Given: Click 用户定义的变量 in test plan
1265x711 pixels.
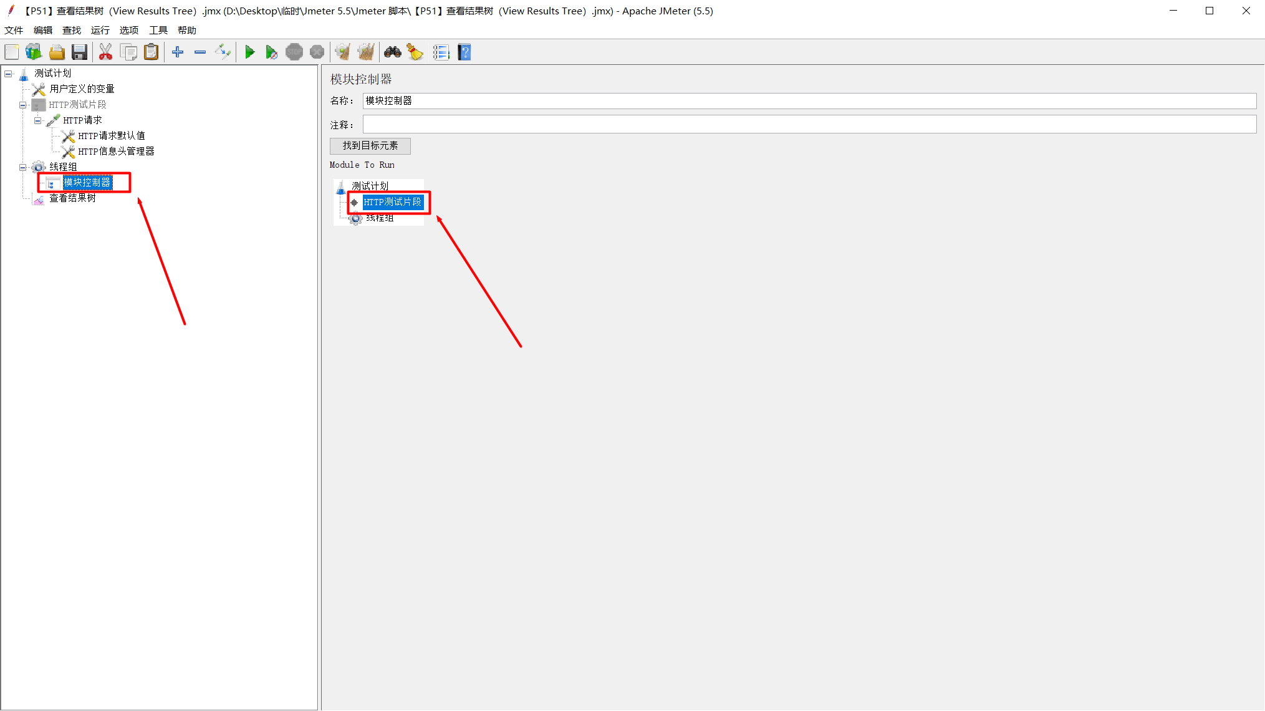Looking at the screenshot, I should (x=82, y=89).
